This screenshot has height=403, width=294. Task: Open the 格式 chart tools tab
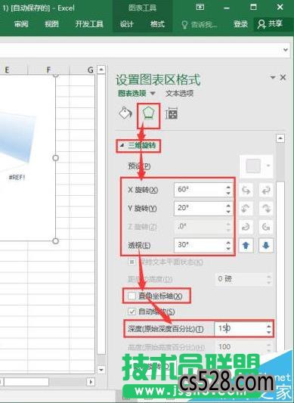click(157, 24)
